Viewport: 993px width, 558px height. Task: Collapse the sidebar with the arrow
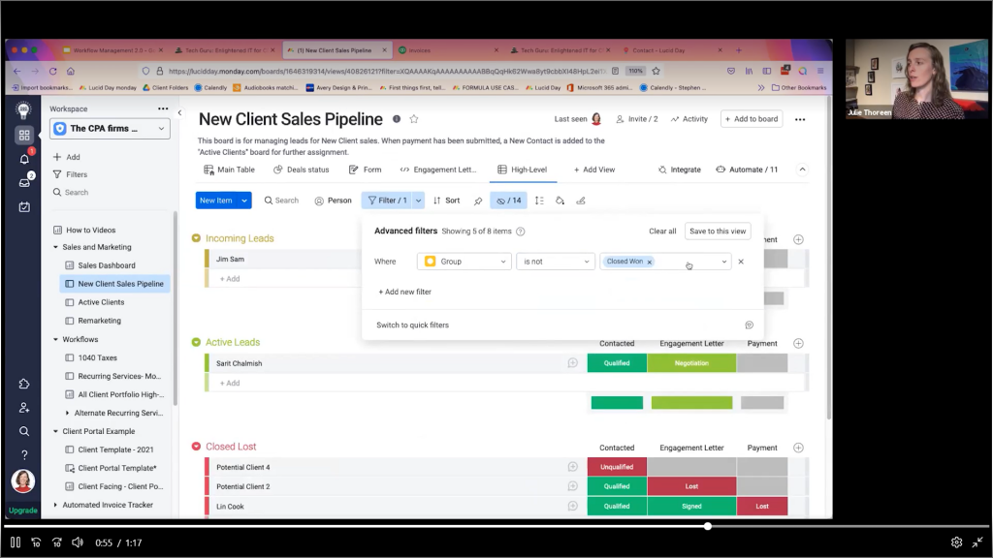(x=179, y=112)
